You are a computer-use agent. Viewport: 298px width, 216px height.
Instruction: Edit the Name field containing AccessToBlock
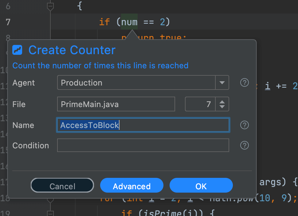coord(143,125)
